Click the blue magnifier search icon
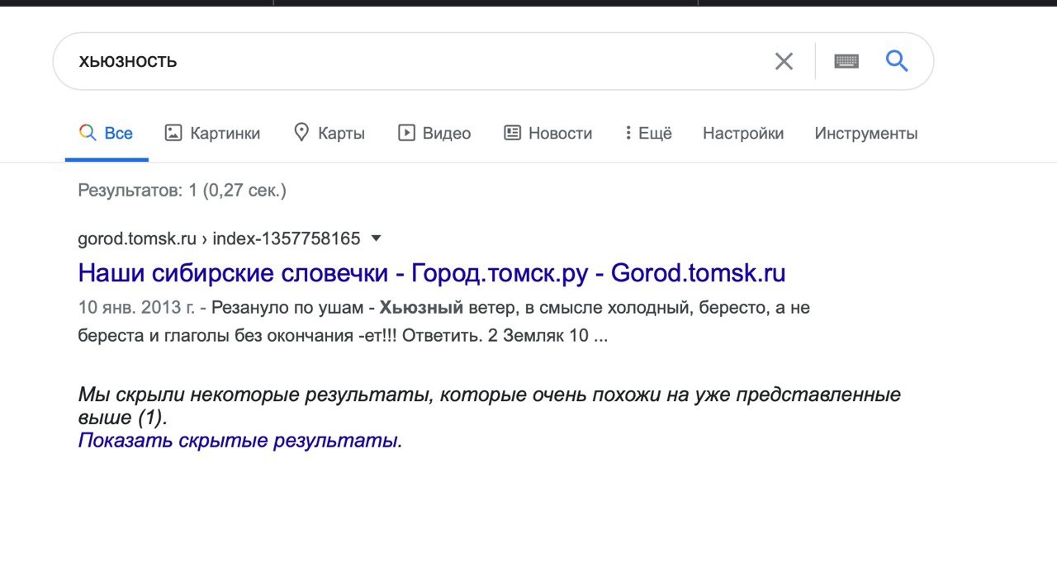This screenshot has height=586, width=1057. coord(897,60)
